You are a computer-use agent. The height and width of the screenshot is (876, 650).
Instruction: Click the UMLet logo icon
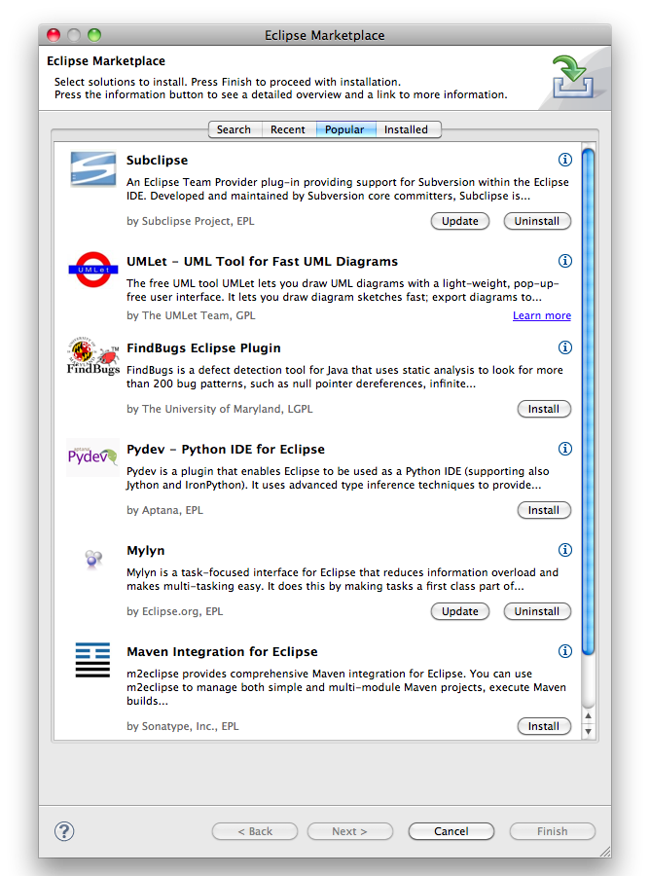coord(93,270)
